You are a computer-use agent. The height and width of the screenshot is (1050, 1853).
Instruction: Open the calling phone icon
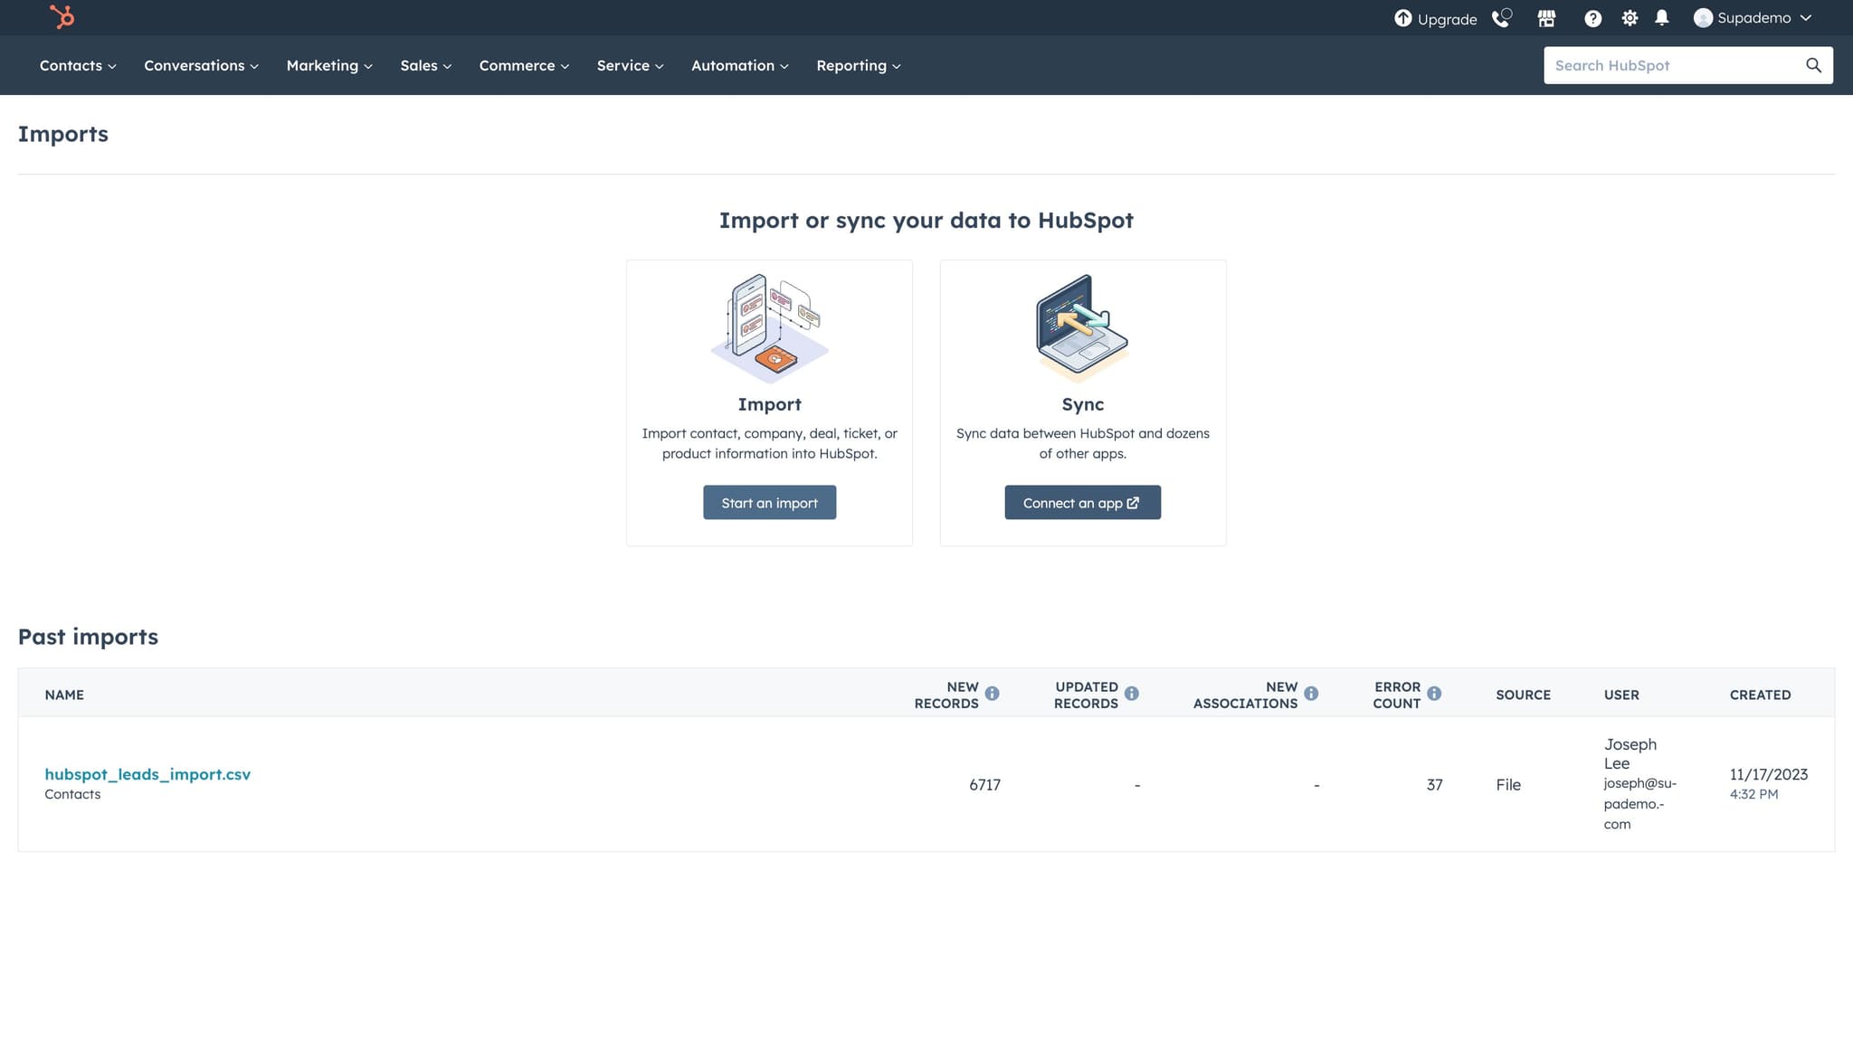tap(1501, 18)
